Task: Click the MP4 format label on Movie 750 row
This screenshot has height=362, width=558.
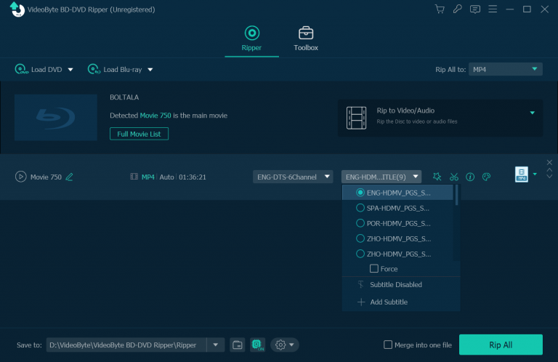Action: click(x=148, y=177)
